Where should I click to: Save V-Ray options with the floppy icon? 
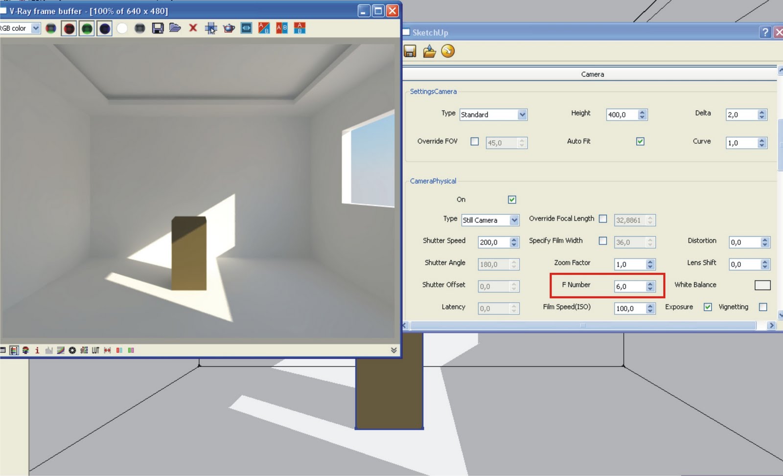pyautogui.click(x=410, y=51)
